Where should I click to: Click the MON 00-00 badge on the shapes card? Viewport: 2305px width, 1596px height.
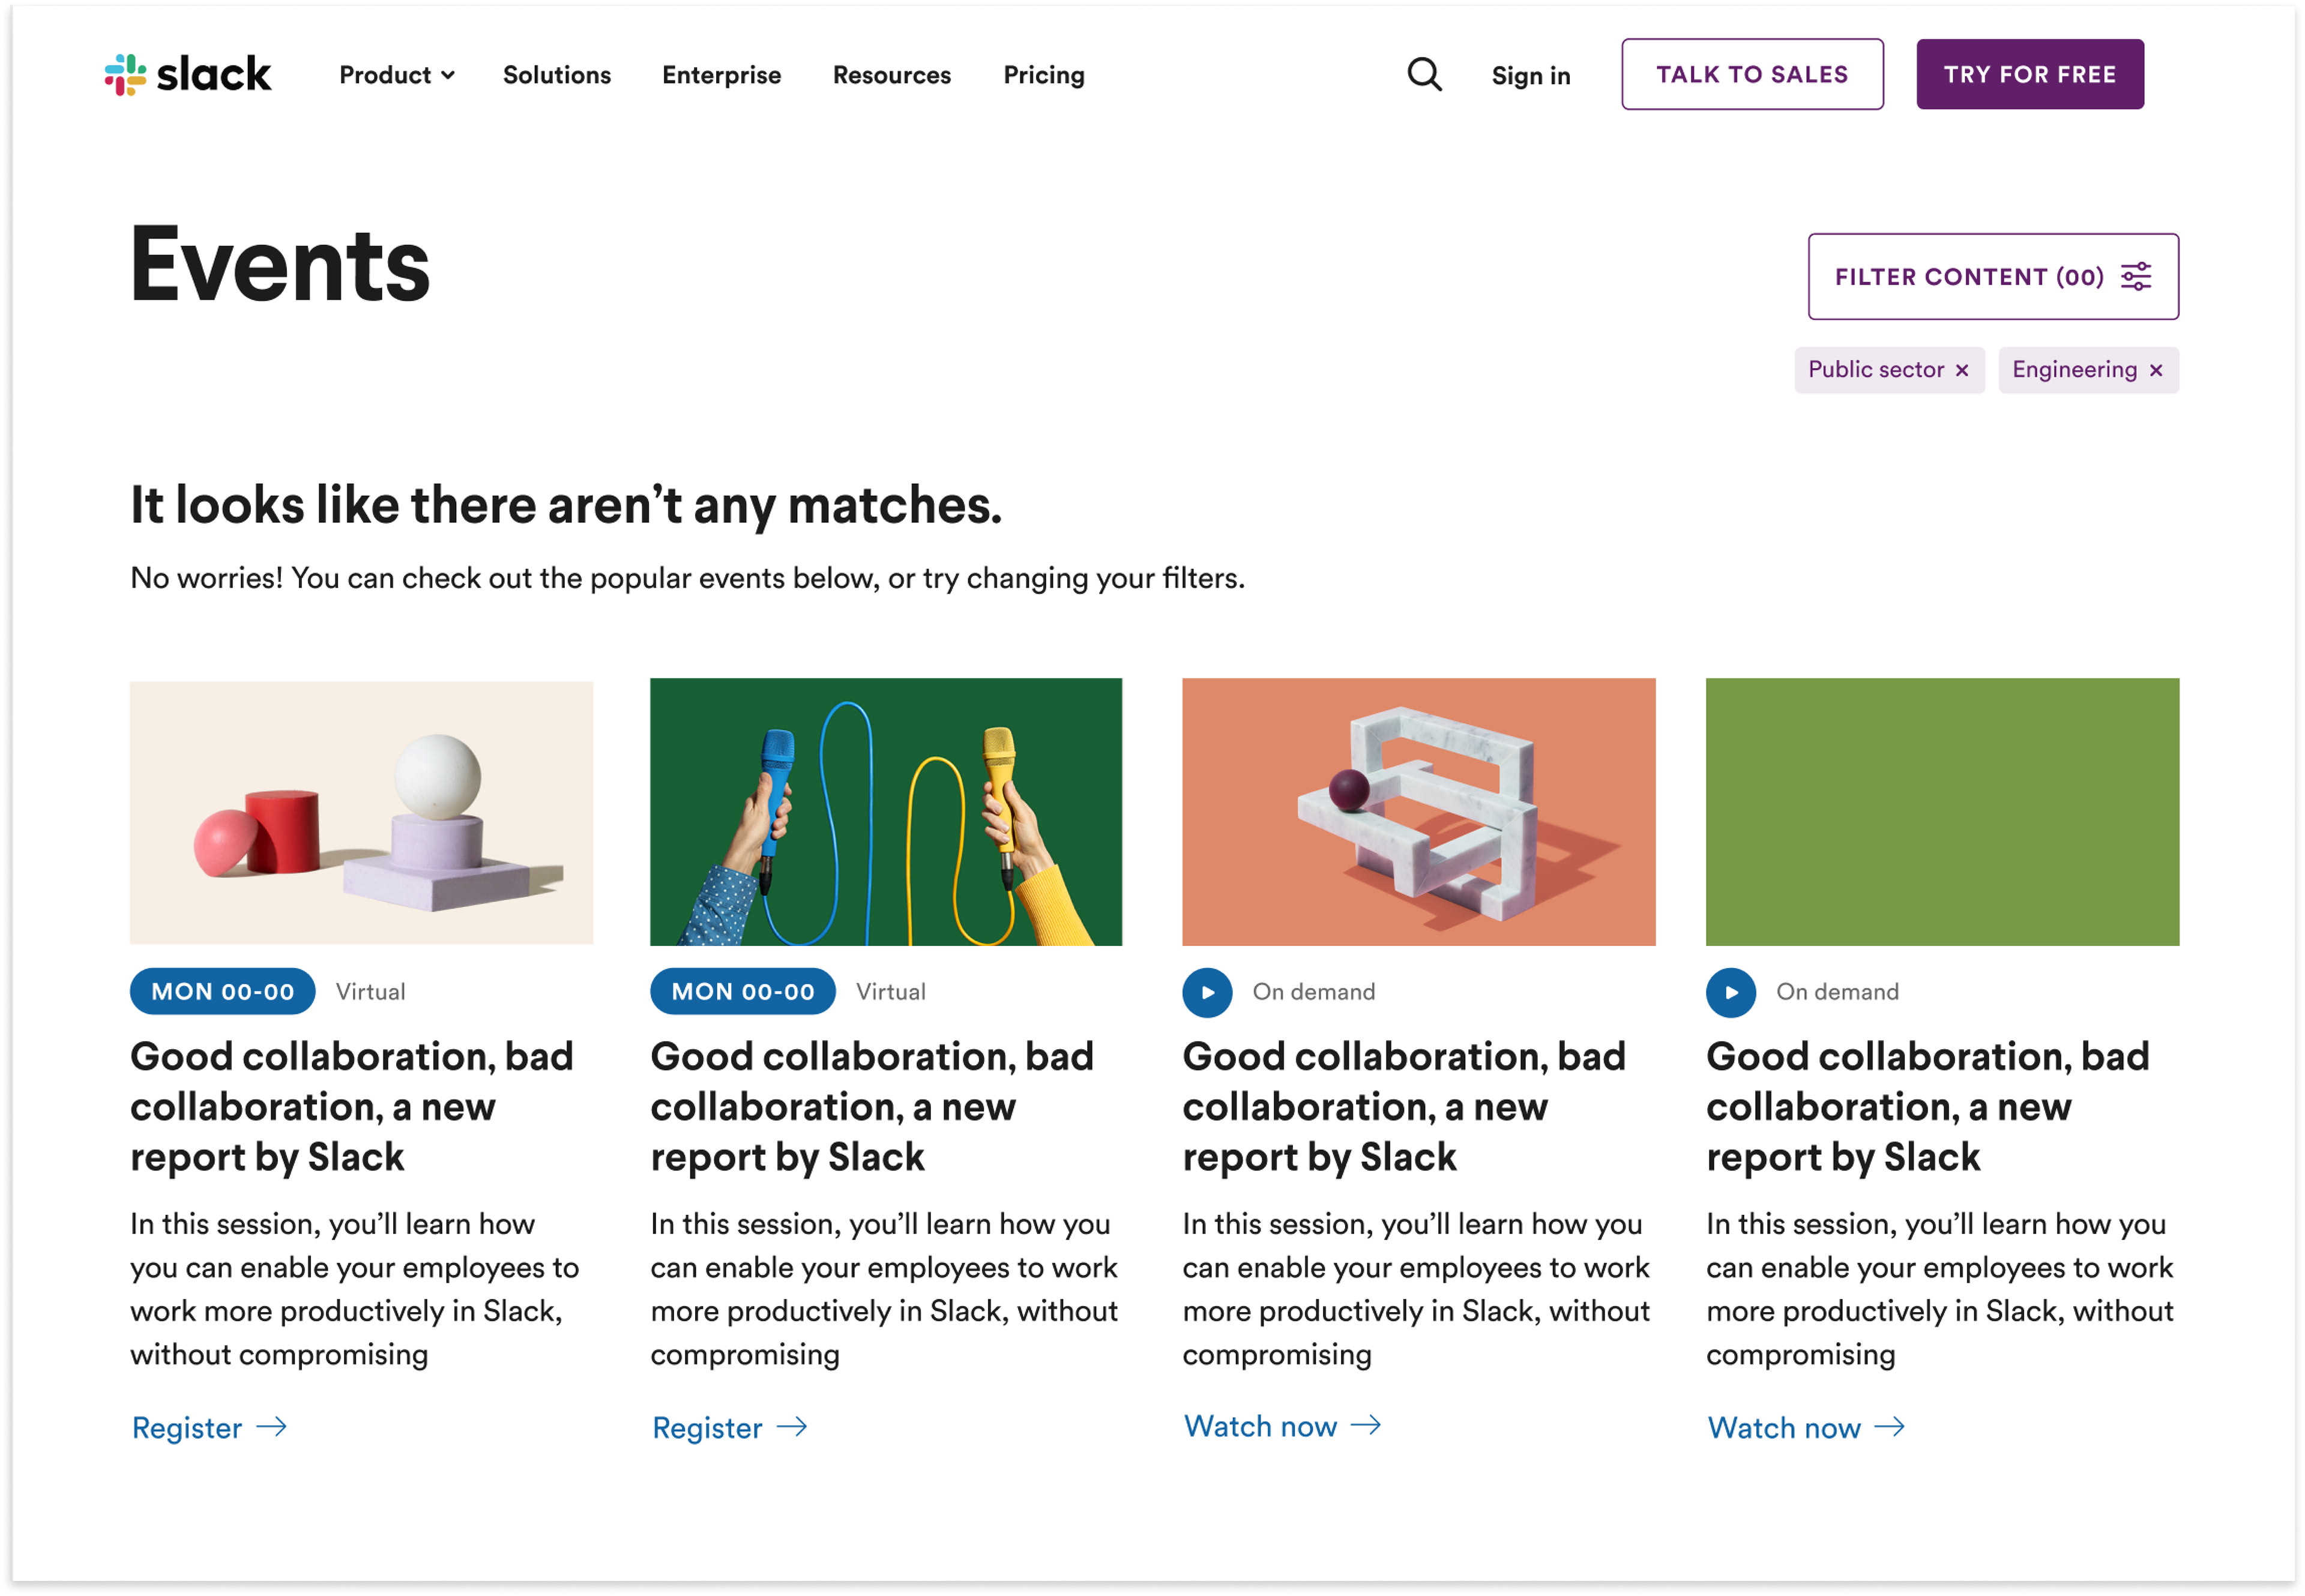pos(223,992)
